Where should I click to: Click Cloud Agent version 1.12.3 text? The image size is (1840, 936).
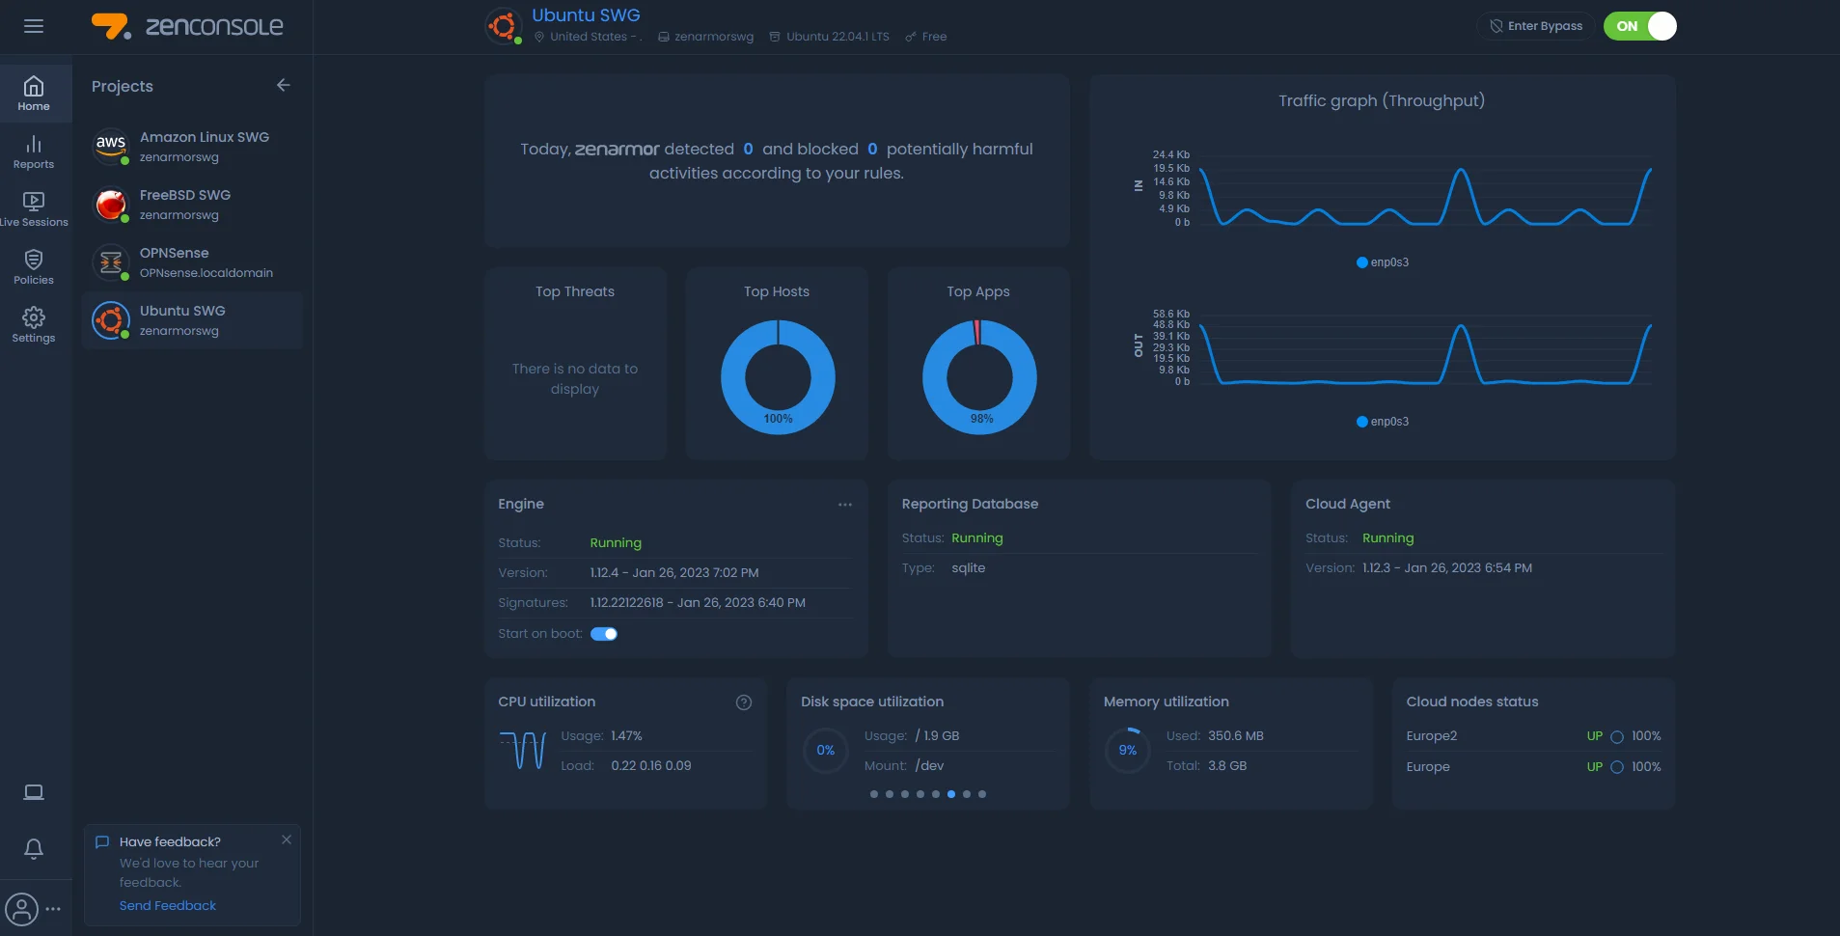pos(1447,568)
